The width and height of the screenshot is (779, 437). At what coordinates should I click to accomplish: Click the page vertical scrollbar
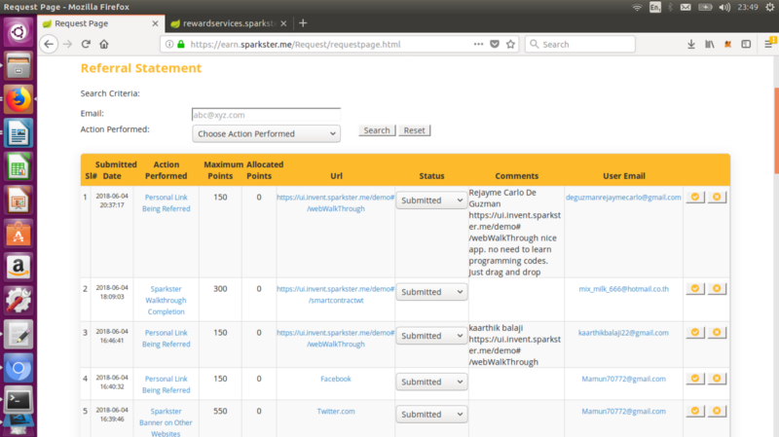tap(775, 131)
